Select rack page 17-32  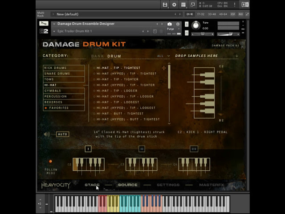click(201, 14)
